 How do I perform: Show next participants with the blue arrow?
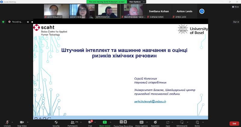click(x=202, y=11)
